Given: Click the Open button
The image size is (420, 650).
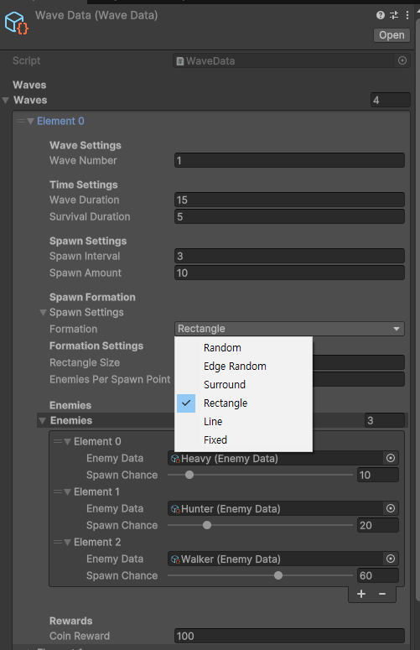Looking at the screenshot, I should click(x=391, y=35).
